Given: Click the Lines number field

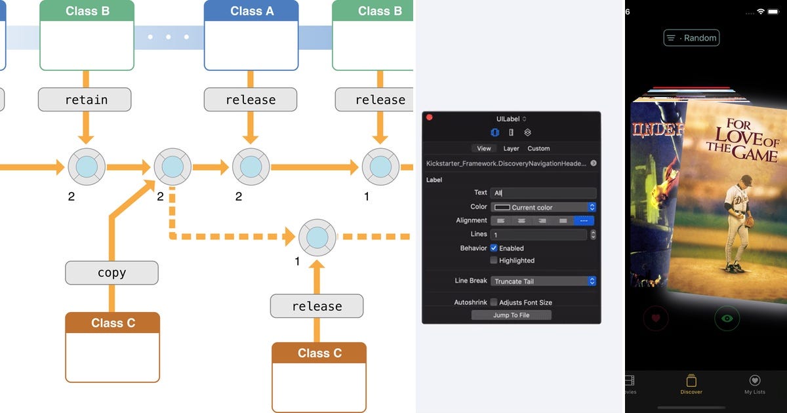Looking at the screenshot, I should 539,235.
